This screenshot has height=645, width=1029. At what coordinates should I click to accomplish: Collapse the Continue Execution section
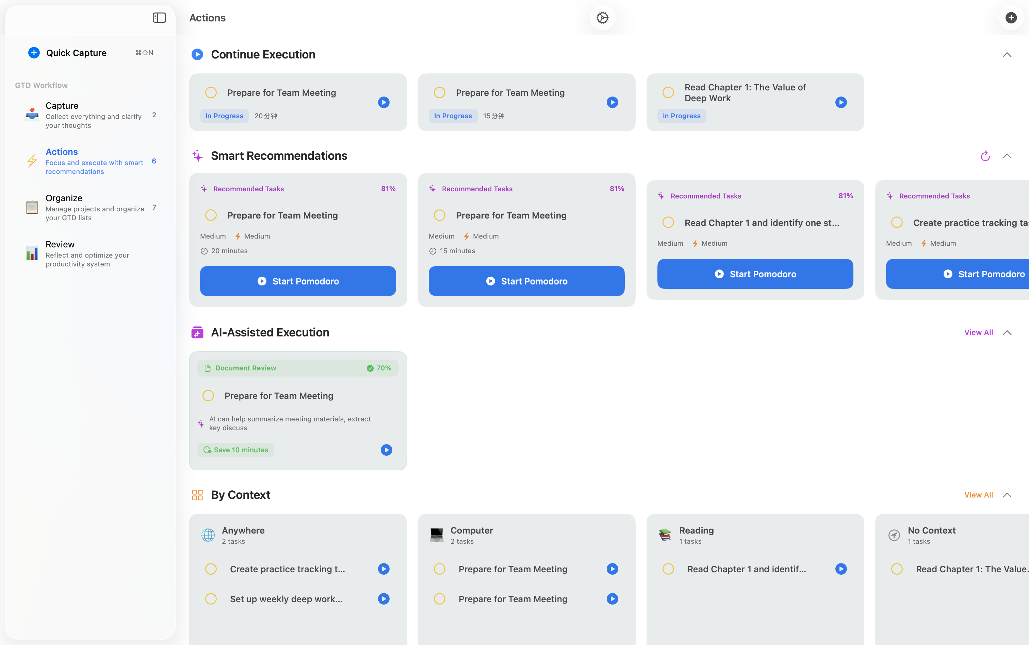tap(1007, 55)
